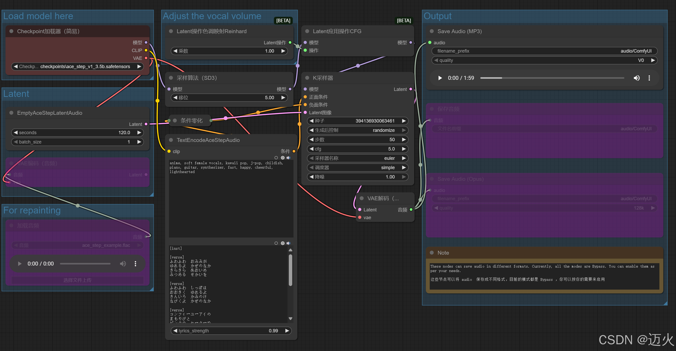
Task: Increase batch_size with right arrow
Action: 139,142
